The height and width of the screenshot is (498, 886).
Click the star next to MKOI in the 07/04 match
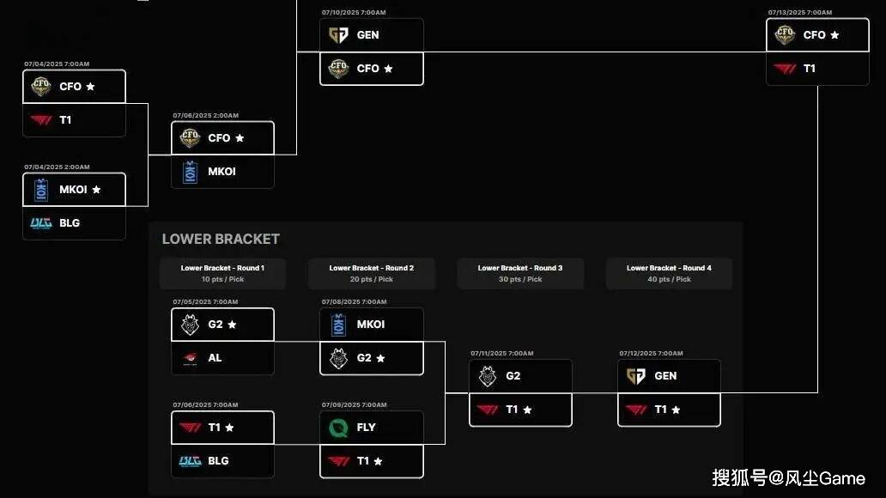[x=96, y=190]
